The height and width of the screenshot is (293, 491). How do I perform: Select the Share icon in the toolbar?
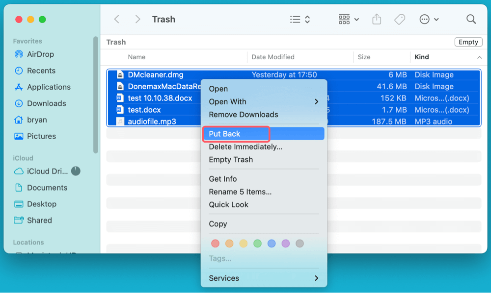377,19
